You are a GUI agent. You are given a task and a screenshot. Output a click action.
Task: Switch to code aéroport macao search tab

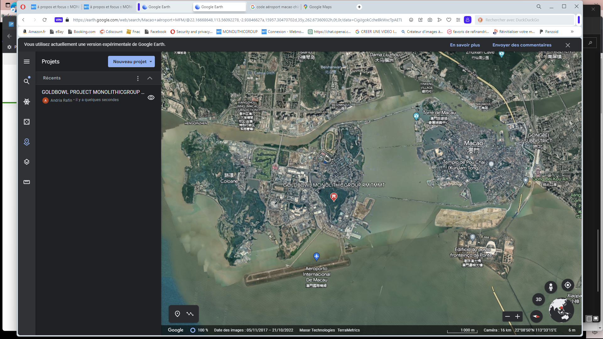pyautogui.click(x=275, y=7)
